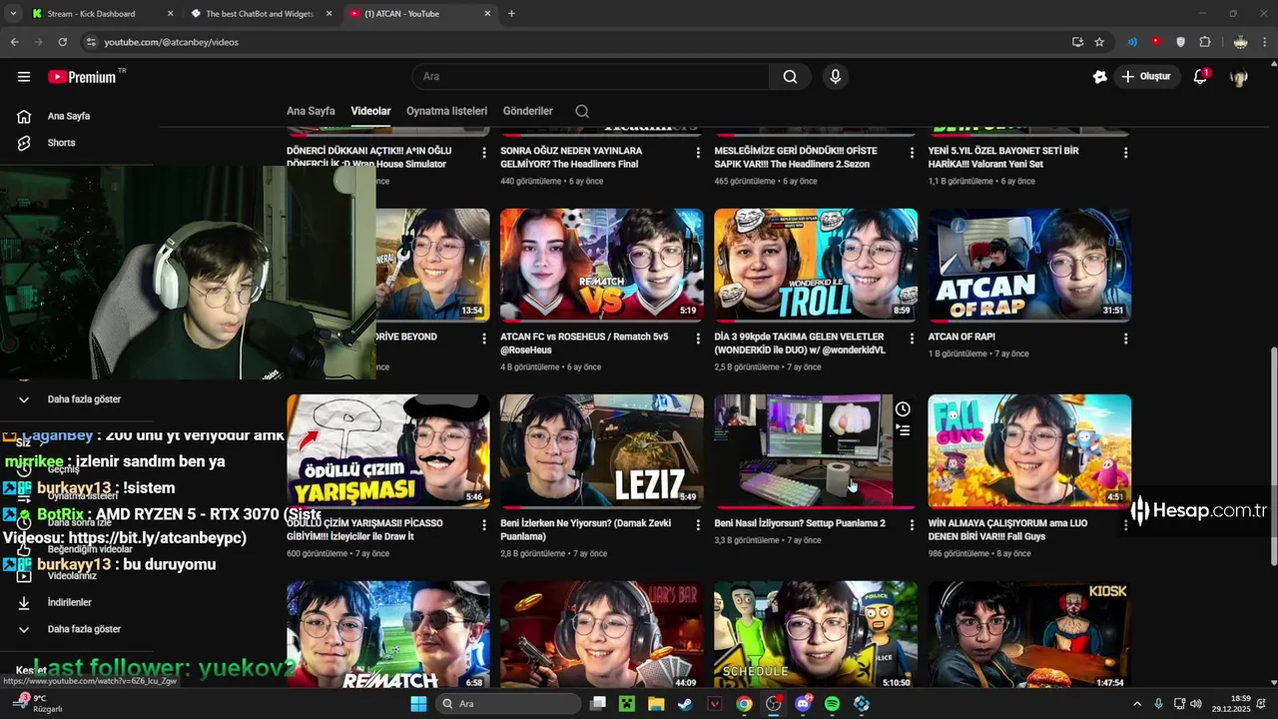The image size is (1278, 719).
Task: Open OBS Studio from the taskbar
Action: point(773,704)
